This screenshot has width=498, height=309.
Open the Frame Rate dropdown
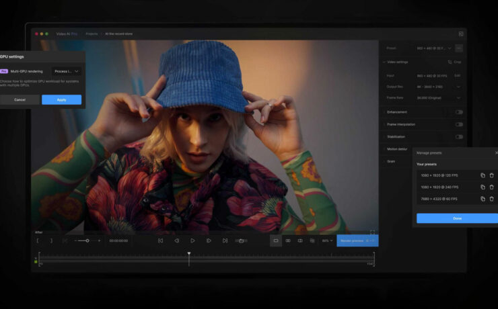438,98
